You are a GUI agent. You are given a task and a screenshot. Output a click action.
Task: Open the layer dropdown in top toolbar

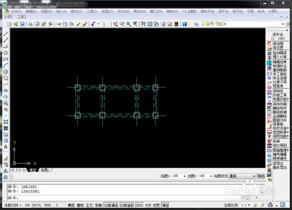283,24
